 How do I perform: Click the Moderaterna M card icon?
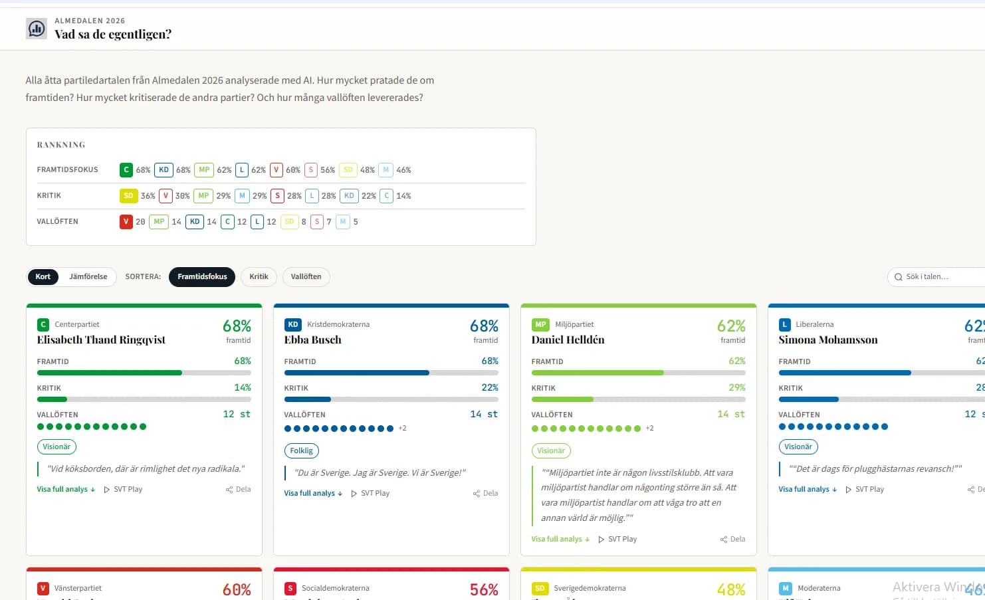click(786, 589)
